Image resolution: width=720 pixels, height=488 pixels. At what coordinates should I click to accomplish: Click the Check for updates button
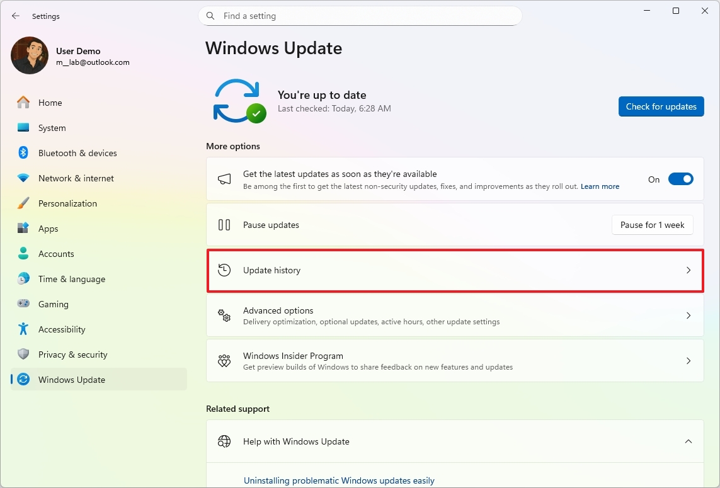pyautogui.click(x=661, y=106)
